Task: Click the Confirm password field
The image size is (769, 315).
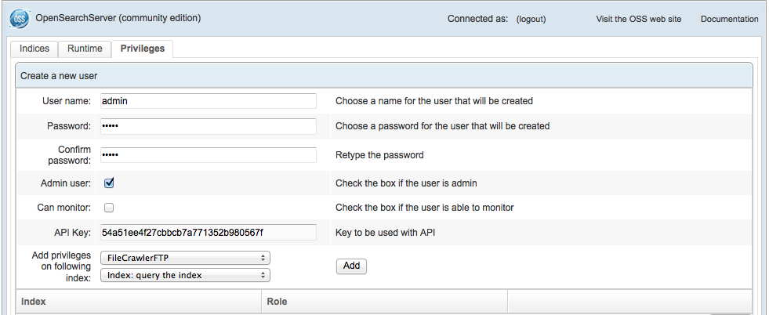Action: [x=208, y=155]
